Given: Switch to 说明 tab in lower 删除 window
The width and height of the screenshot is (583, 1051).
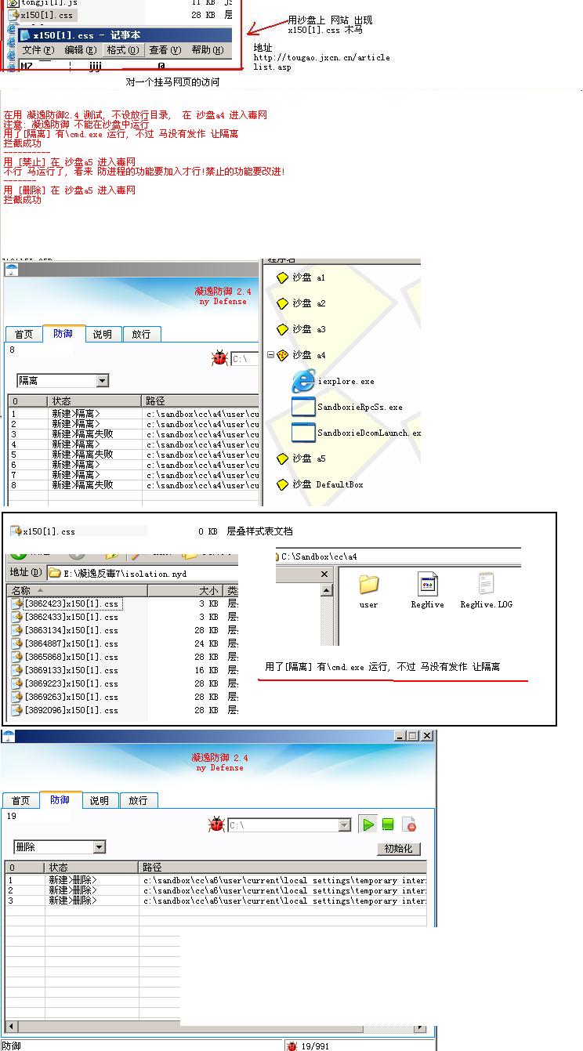Looking at the screenshot, I should 99,800.
